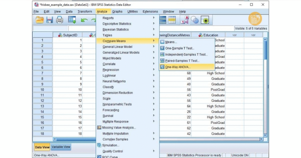The image size is (301, 158).
Task: Select One-Way ANOVA from Compare Means submenu
Action: (x=178, y=67)
